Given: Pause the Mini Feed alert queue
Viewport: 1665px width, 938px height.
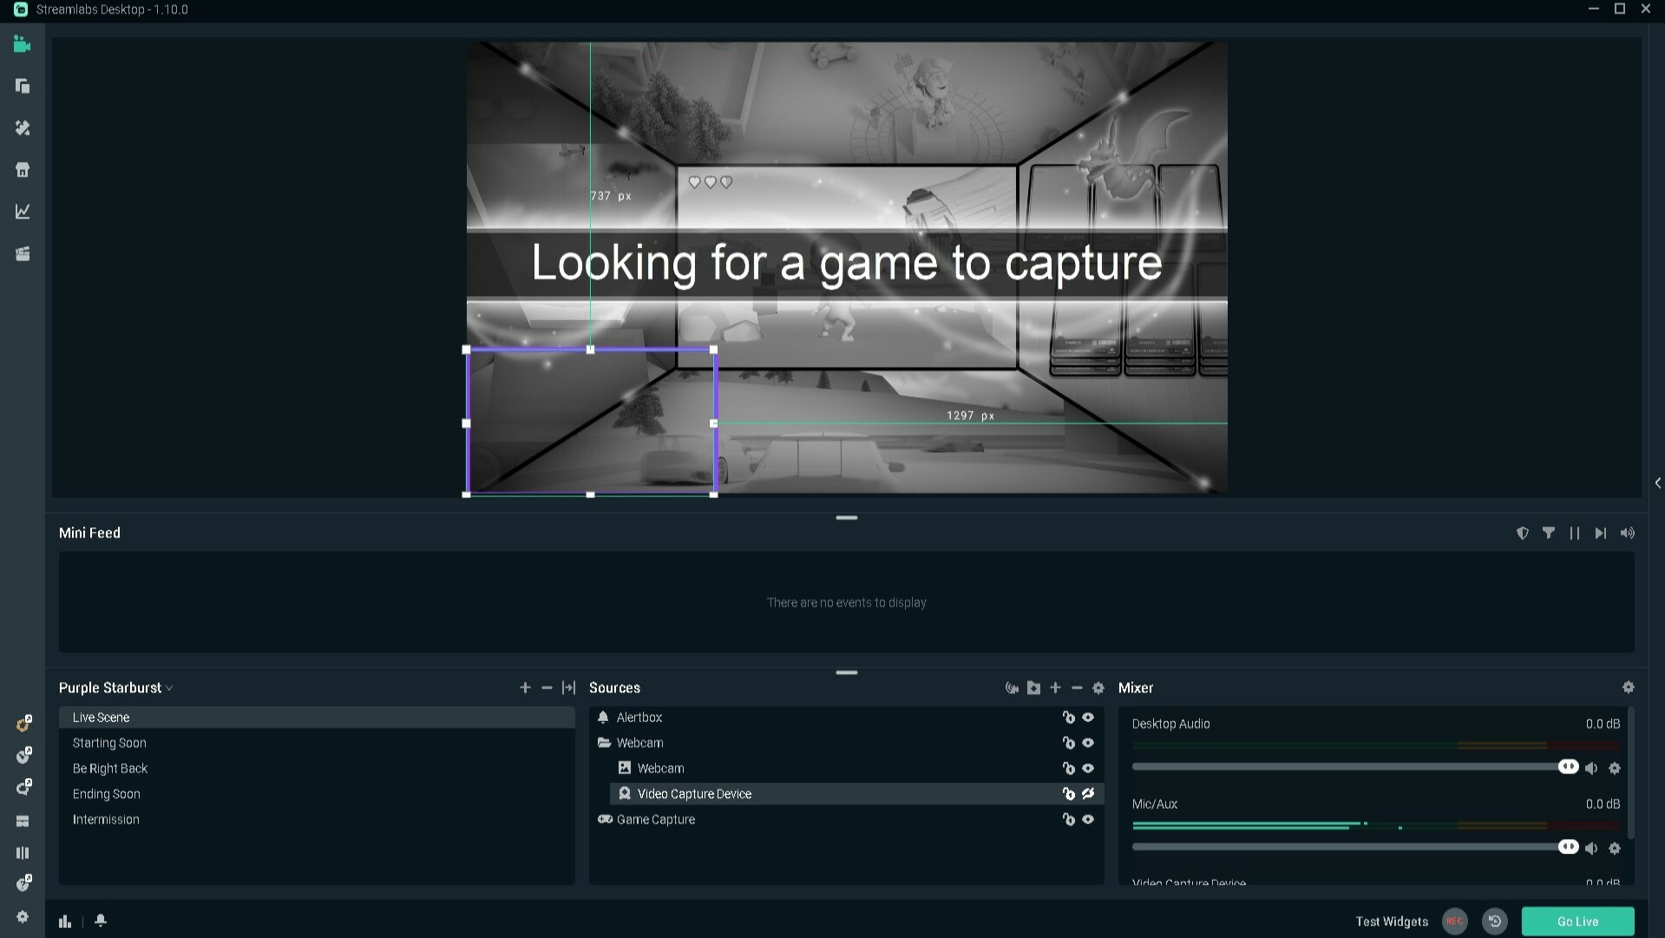Looking at the screenshot, I should pos(1575,533).
